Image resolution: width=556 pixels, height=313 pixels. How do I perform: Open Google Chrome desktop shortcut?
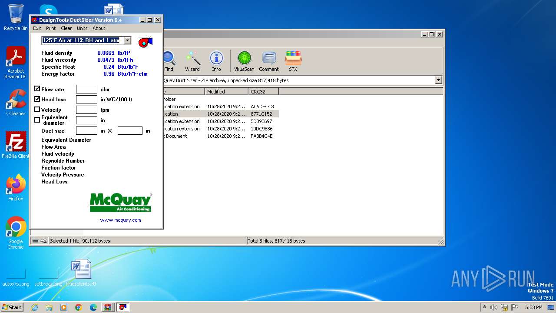[16, 233]
